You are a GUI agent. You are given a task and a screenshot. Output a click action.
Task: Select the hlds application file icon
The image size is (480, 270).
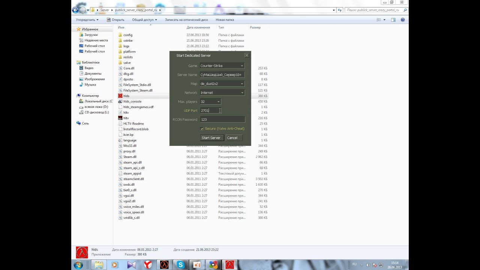[120, 96]
